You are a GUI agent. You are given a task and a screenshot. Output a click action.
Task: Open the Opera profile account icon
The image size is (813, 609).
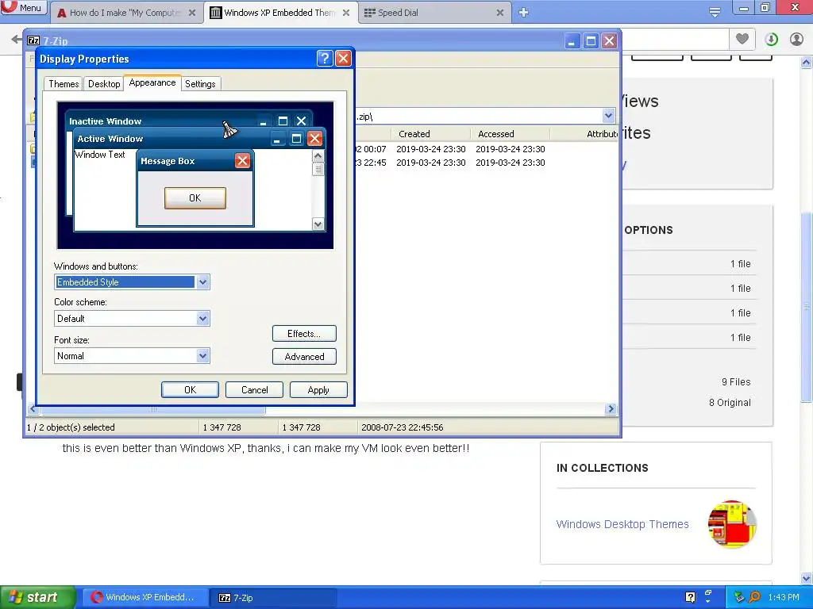click(x=796, y=39)
